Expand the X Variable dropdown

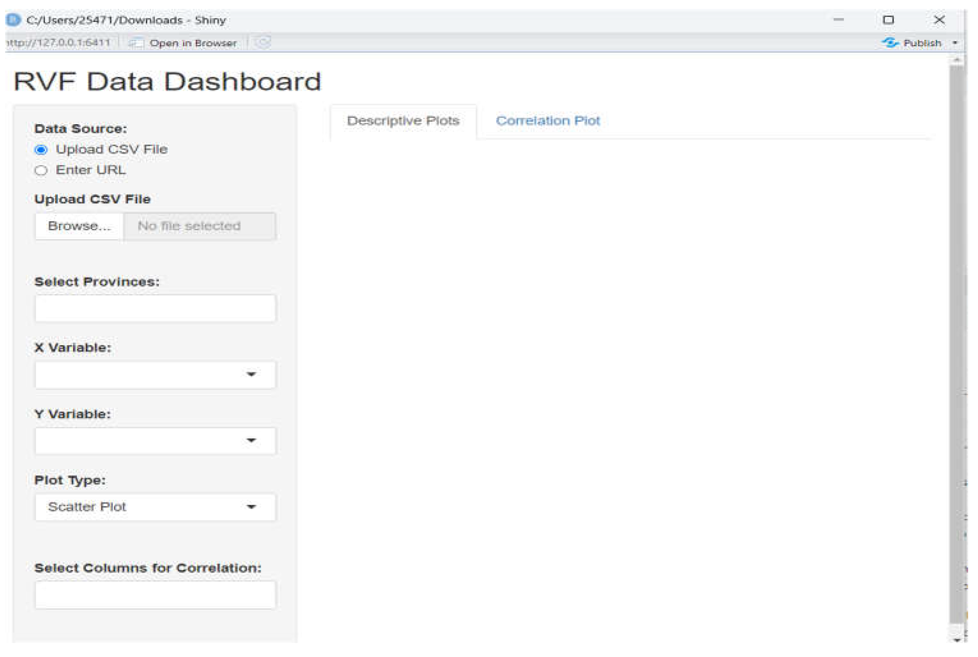[x=155, y=374]
